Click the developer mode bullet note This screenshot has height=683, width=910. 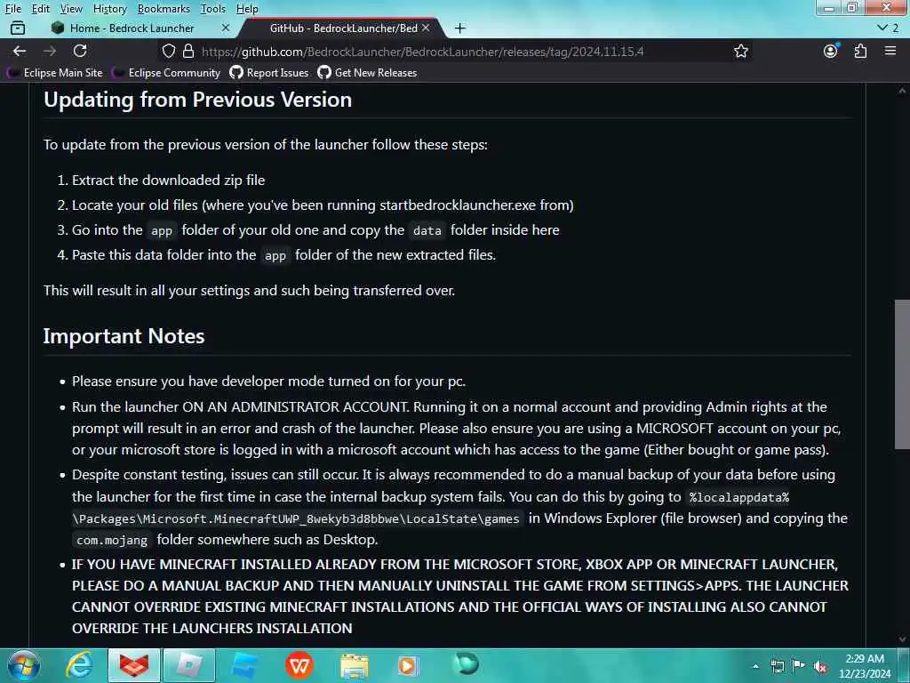click(x=268, y=382)
